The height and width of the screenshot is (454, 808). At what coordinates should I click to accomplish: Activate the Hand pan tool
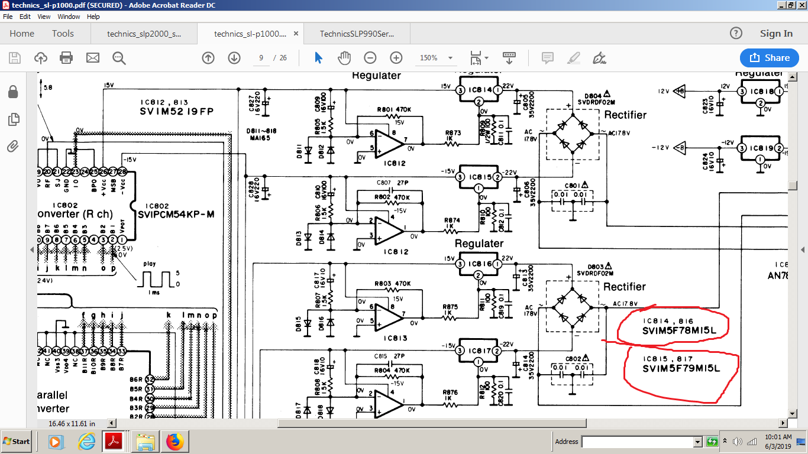pos(344,58)
